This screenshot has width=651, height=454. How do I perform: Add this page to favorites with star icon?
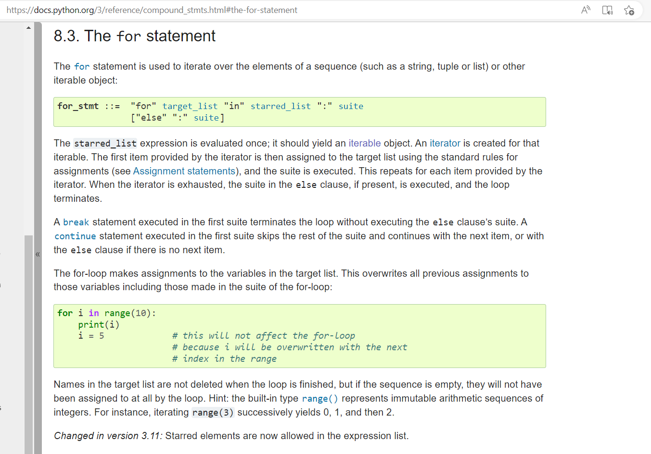629,10
